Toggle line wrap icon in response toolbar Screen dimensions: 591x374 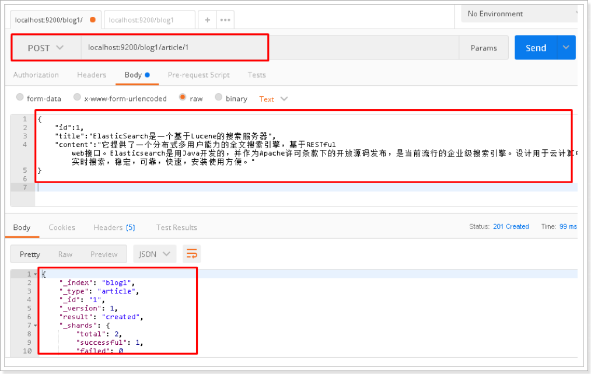[192, 254]
